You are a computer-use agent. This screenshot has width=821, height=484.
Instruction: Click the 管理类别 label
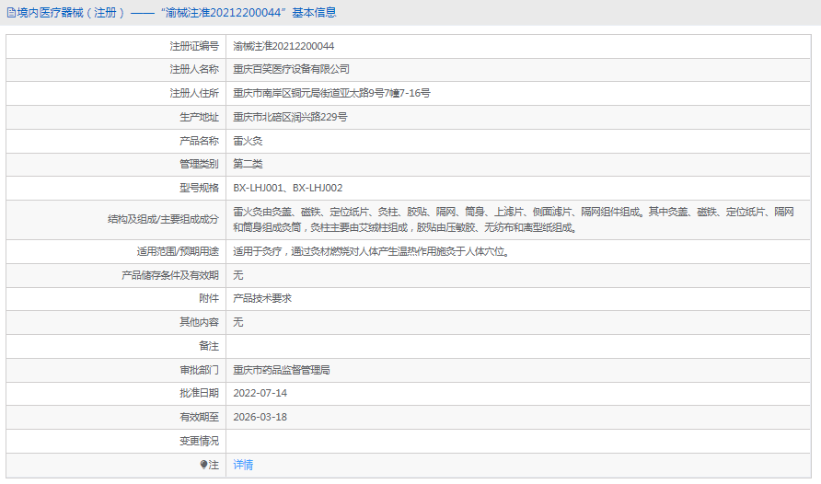(x=199, y=164)
